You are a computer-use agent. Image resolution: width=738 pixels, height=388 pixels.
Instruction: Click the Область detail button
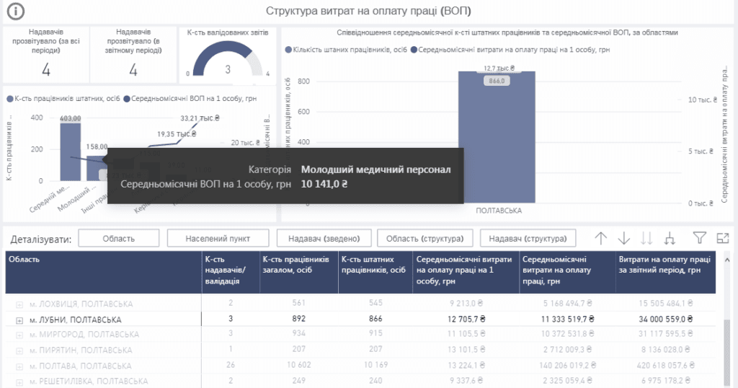pyautogui.click(x=119, y=238)
